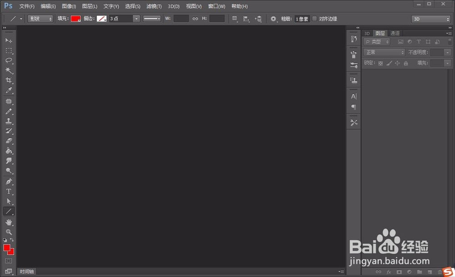The image size is (455, 277).
Task: Open the stroke color swatch
Action: click(x=101, y=19)
